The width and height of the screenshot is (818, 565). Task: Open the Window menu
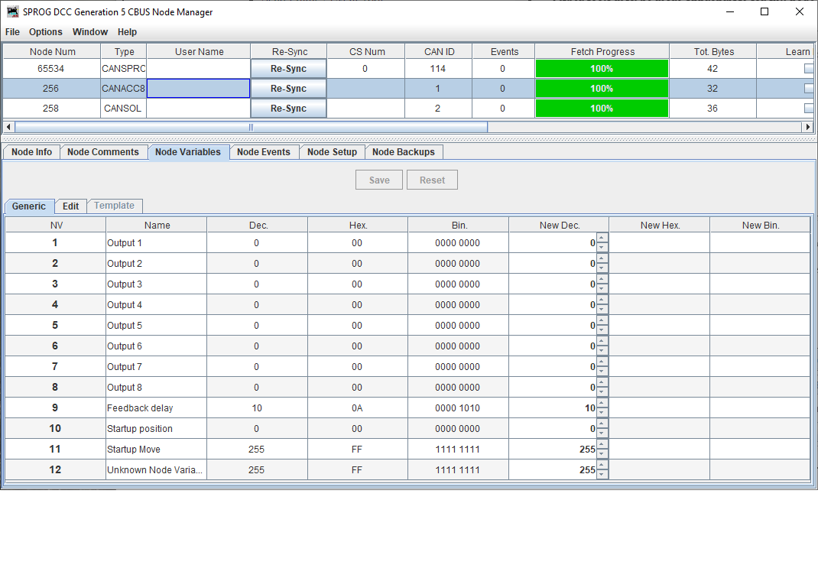(x=90, y=32)
